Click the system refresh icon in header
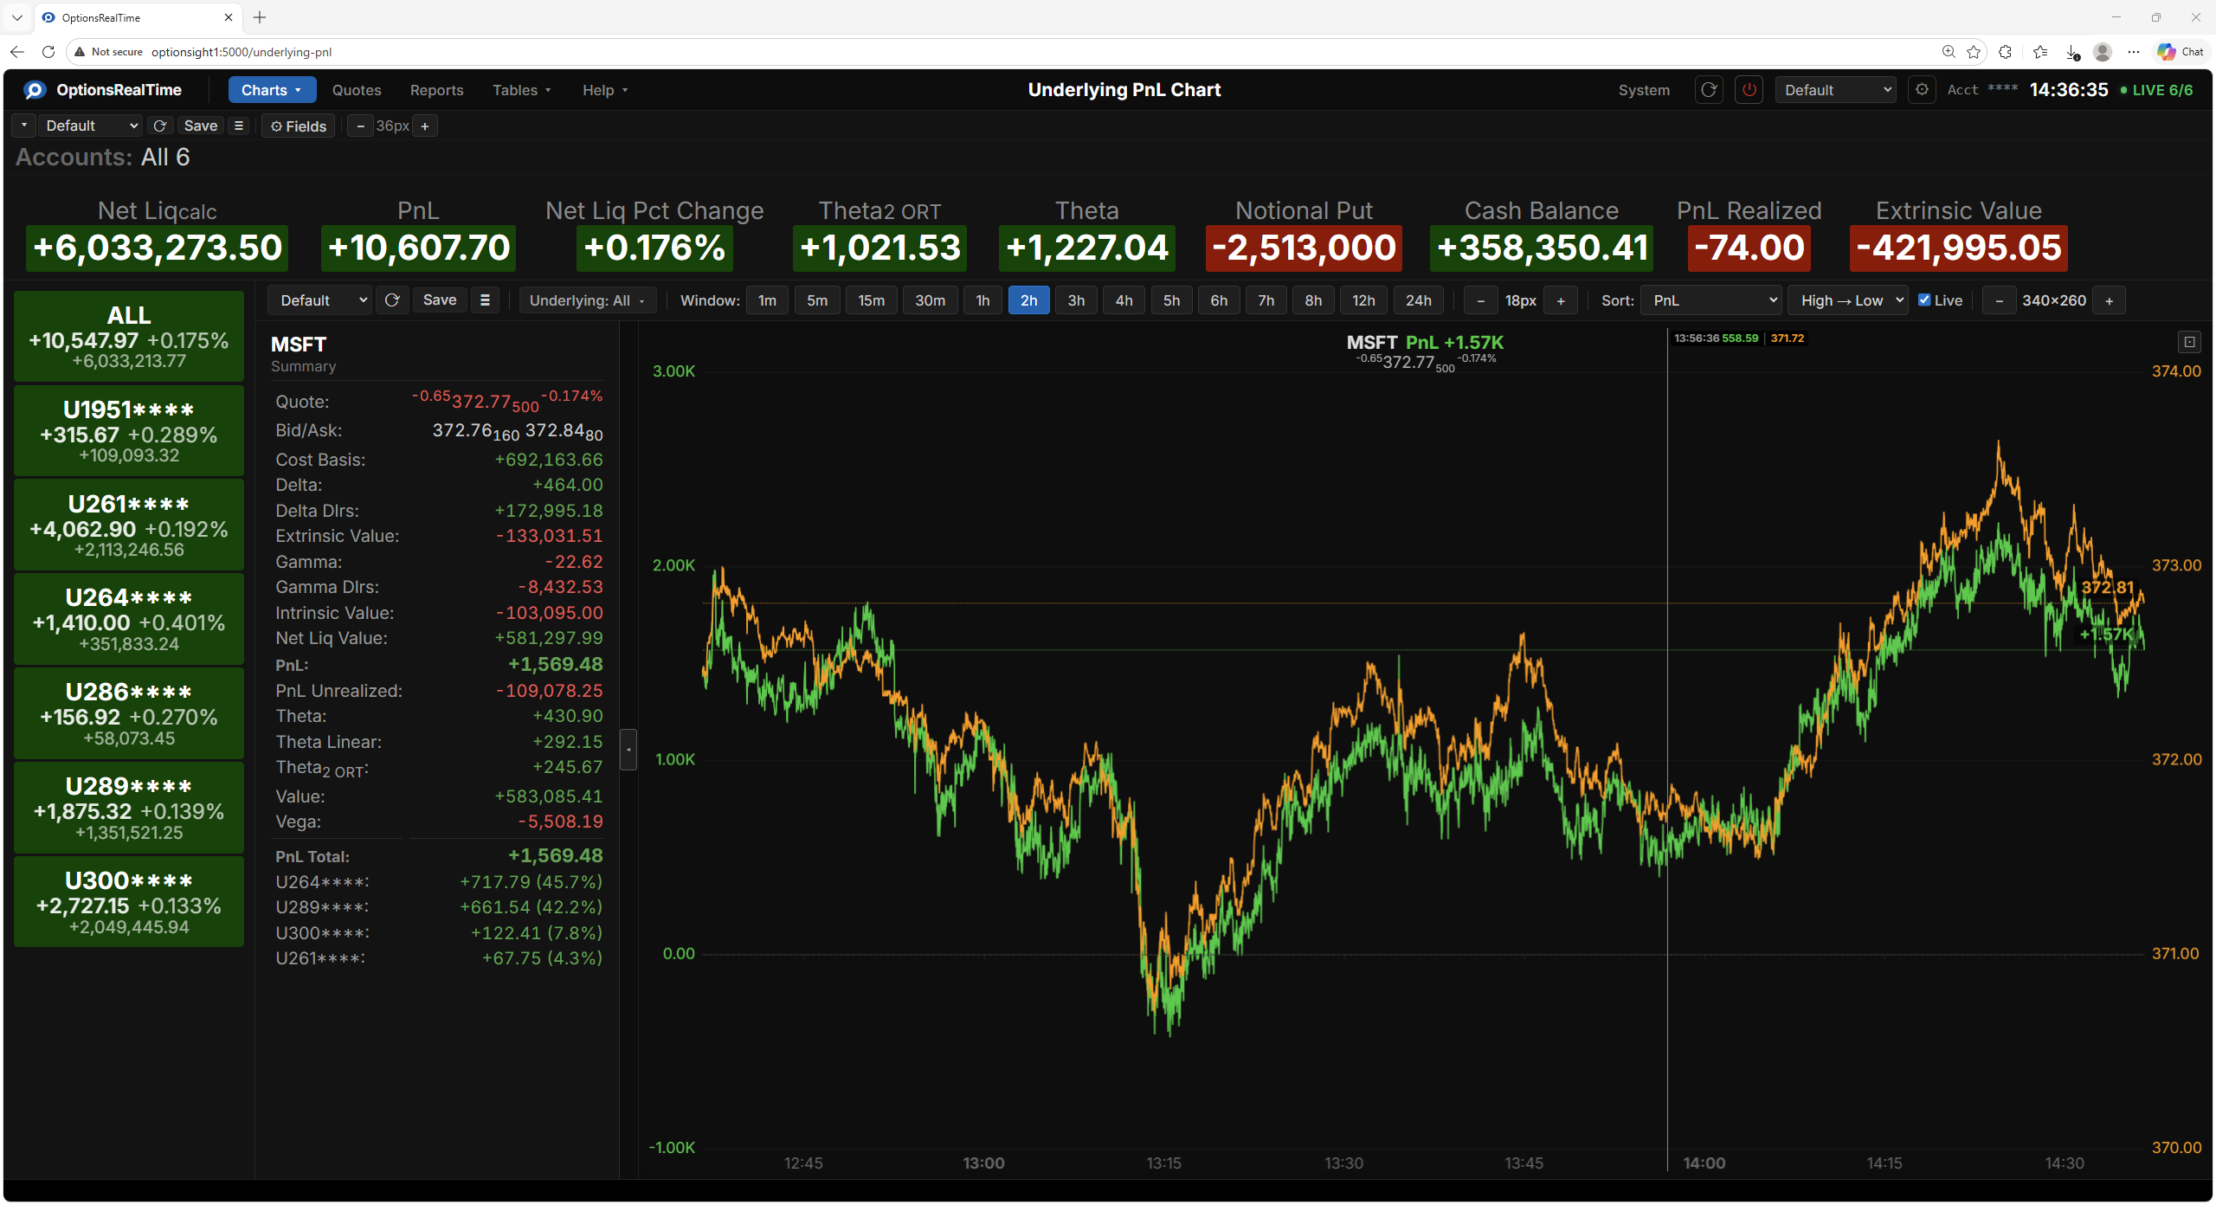Screen dimensions: 2216x1205 (x=1709, y=90)
